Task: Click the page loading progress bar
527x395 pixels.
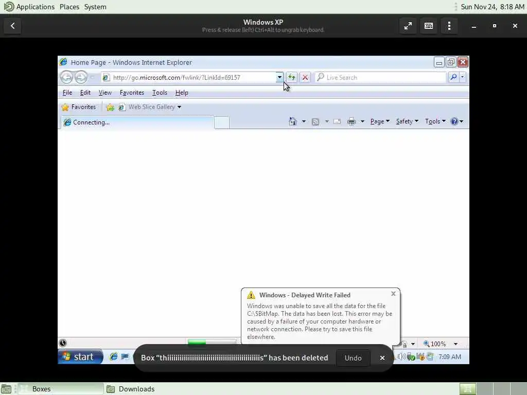Action: (212, 342)
